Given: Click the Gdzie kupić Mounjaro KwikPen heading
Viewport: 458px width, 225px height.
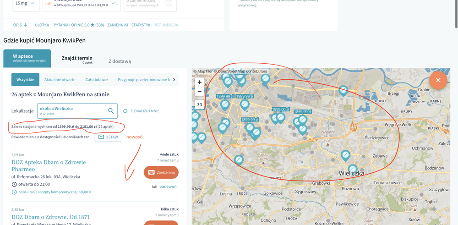Looking at the screenshot, I should coord(44,40).
